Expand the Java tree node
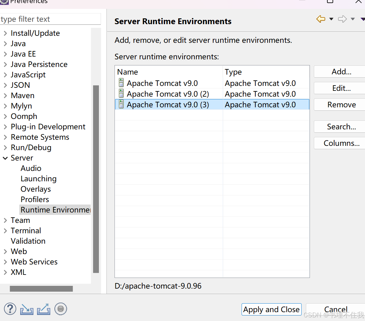This screenshot has width=365, height=321. click(x=5, y=44)
